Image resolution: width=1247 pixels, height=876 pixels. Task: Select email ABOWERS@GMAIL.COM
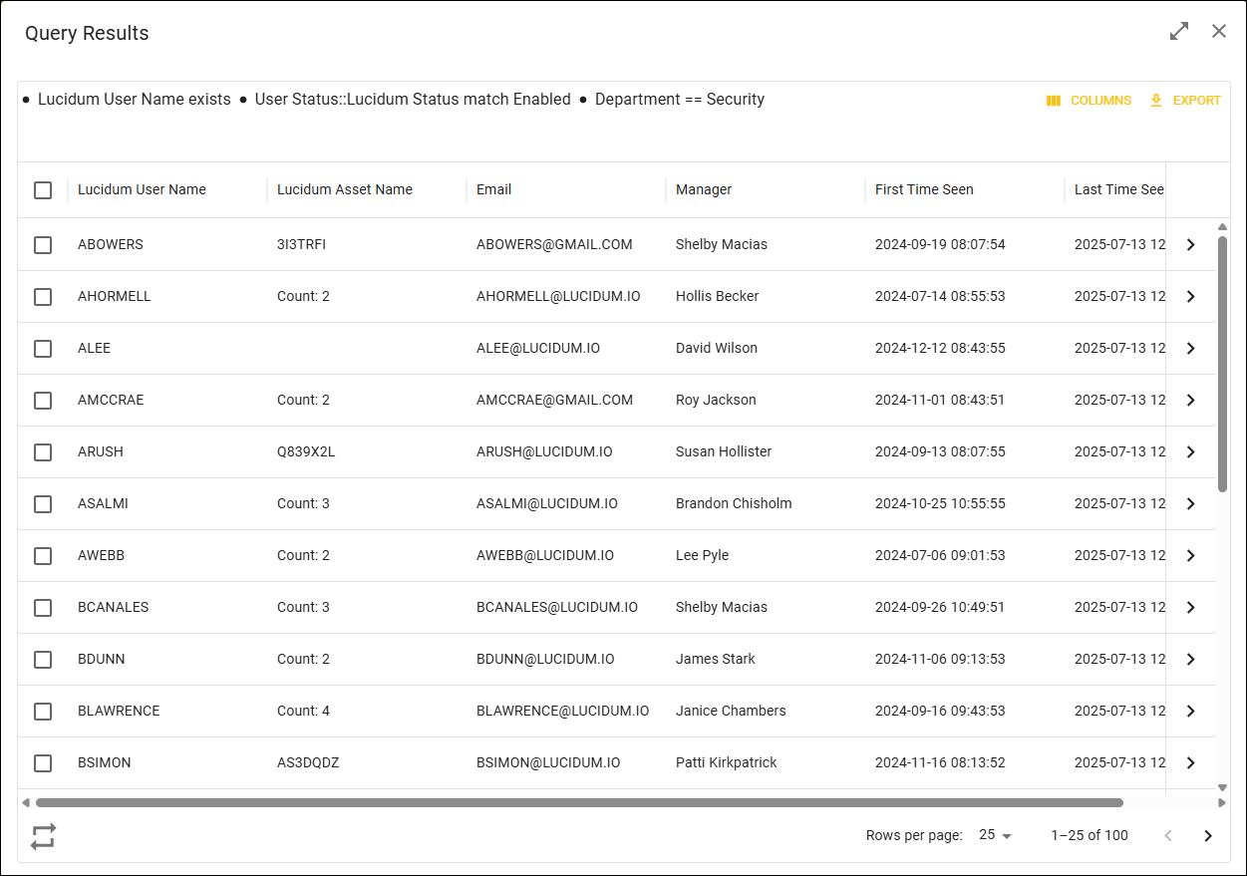pos(554,244)
